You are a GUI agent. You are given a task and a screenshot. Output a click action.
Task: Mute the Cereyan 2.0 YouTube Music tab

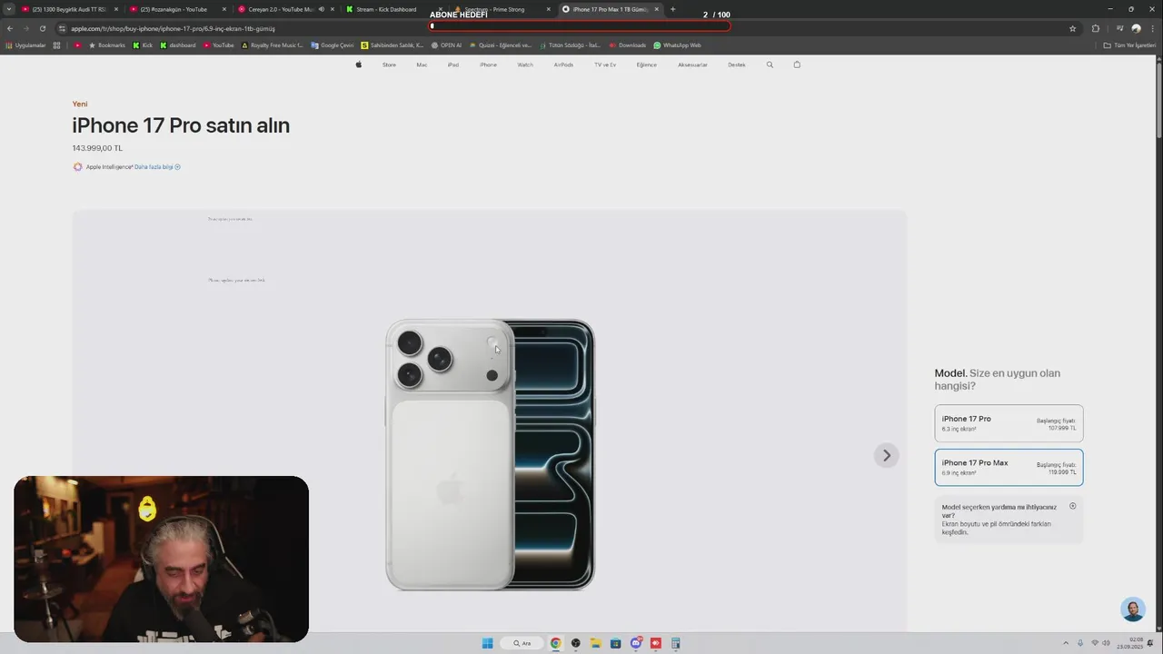coord(322,9)
